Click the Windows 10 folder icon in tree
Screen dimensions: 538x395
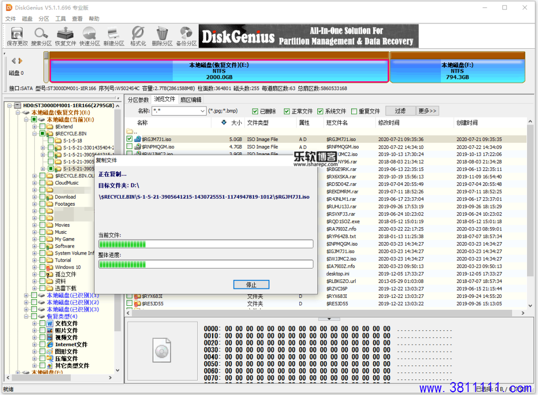[x=50, y=267]
